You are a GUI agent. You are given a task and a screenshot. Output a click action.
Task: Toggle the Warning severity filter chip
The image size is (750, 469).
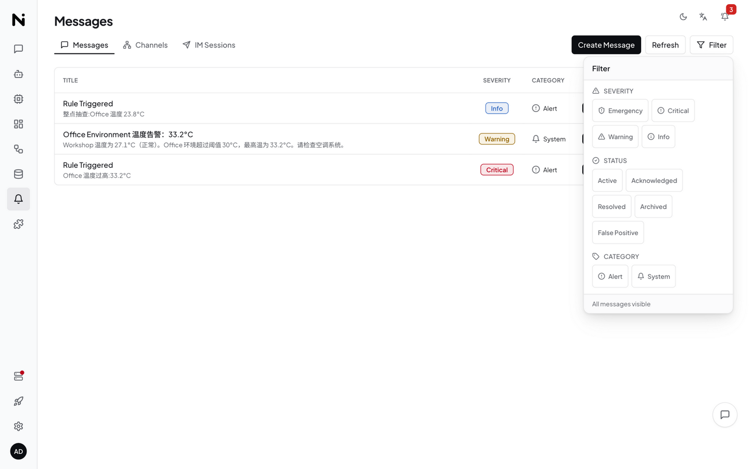pos(615,137)
